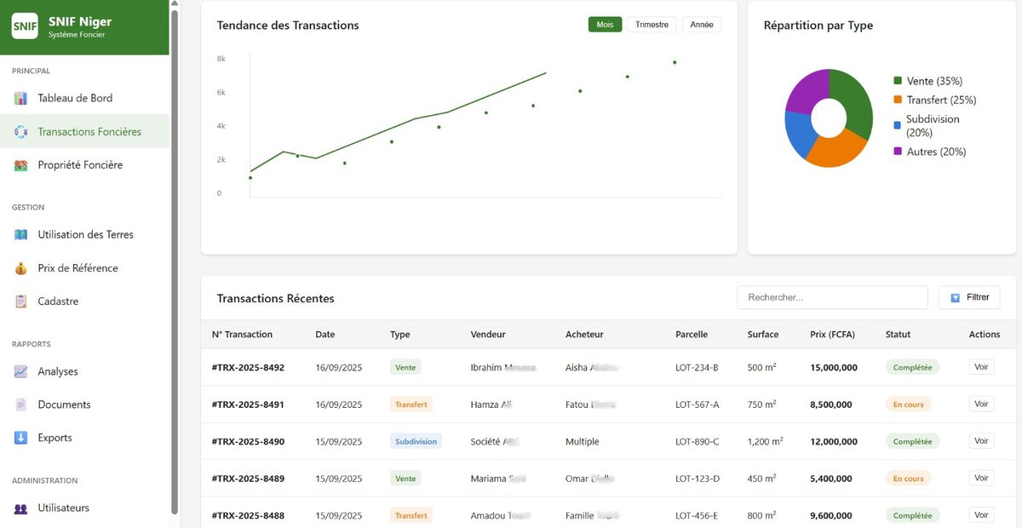Image resolution: width=1022 pixels, height=528 pixels.
Task: Click transaction number #TRX-2025-8492
Action: [x=248, y=368]
